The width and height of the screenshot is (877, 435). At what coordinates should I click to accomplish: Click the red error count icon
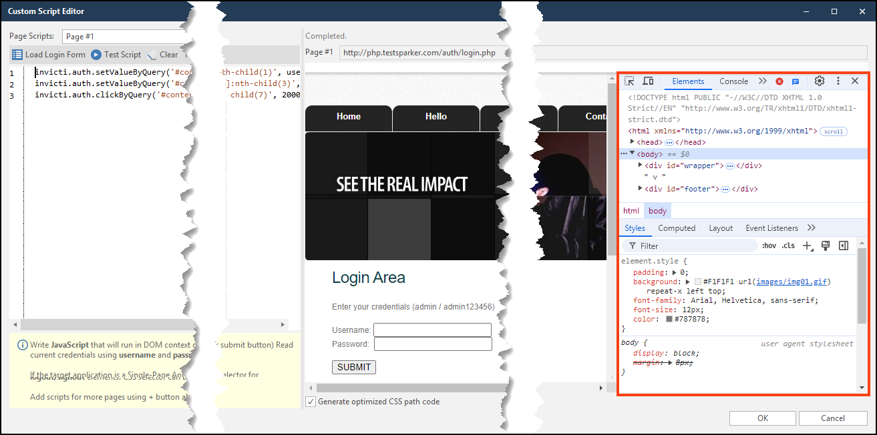[779, 81]
